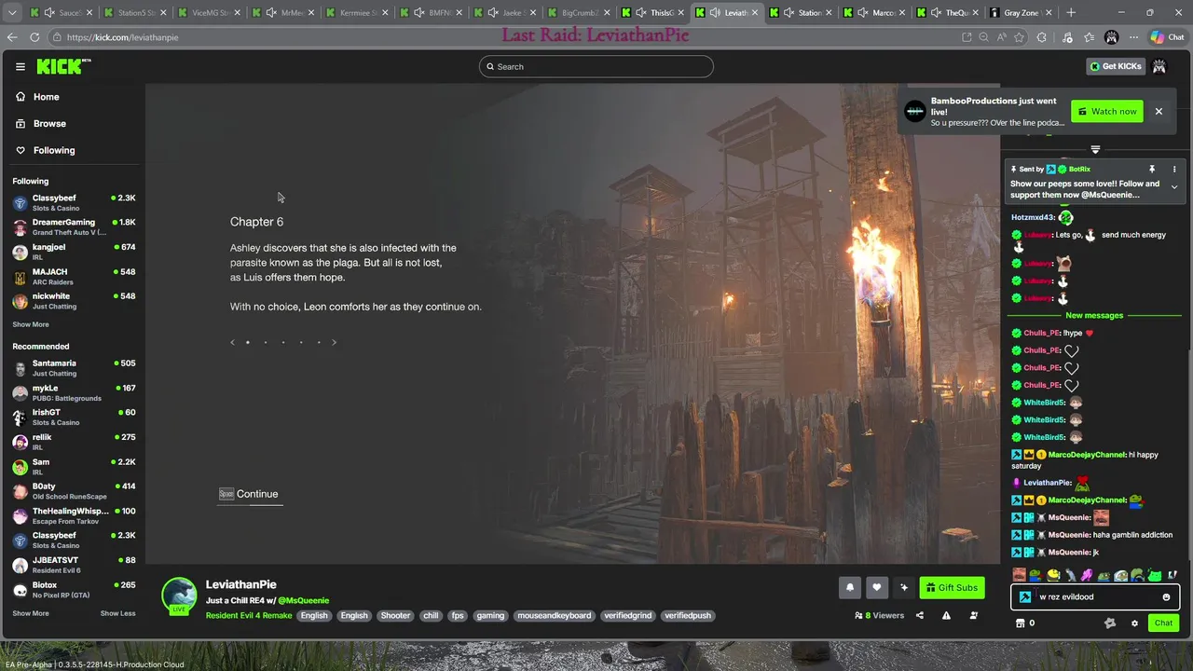The width and height of the screenshot is (1193, 671).
Task: Open MAJACH channel
Action: pyautogui.click(x=73, y=276)
